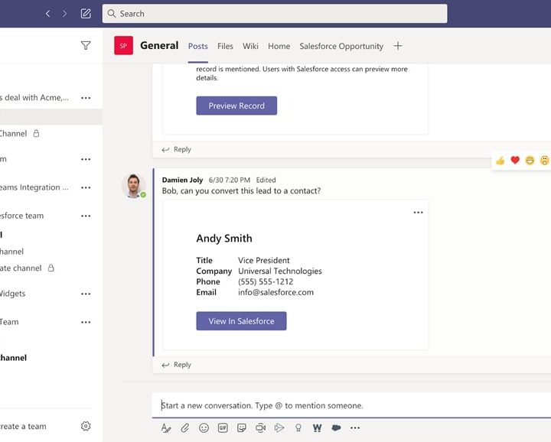Open the Wiki tab
551x442 pixels.
tap(250, 47)
